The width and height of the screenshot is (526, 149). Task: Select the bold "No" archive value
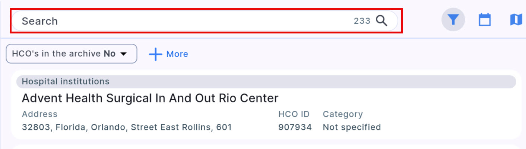110,54
